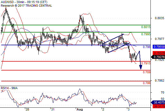165x111 pixels.
Task: Click the RSI14 - 9MA indicator title
Action: tap(9, 88)
